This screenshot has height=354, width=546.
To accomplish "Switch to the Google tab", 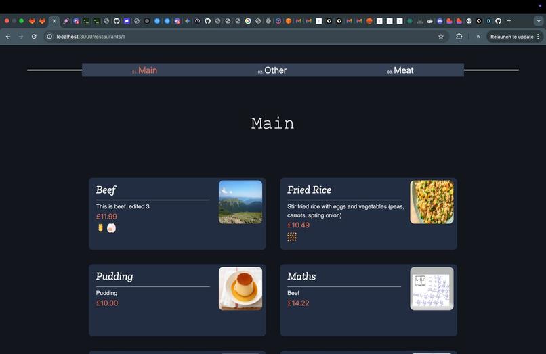I will pos(248,21).
